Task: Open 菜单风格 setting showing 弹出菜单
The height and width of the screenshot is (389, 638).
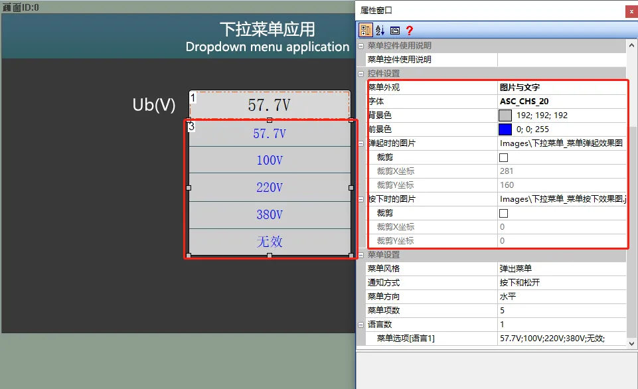Action: click(x=531, y=268)
